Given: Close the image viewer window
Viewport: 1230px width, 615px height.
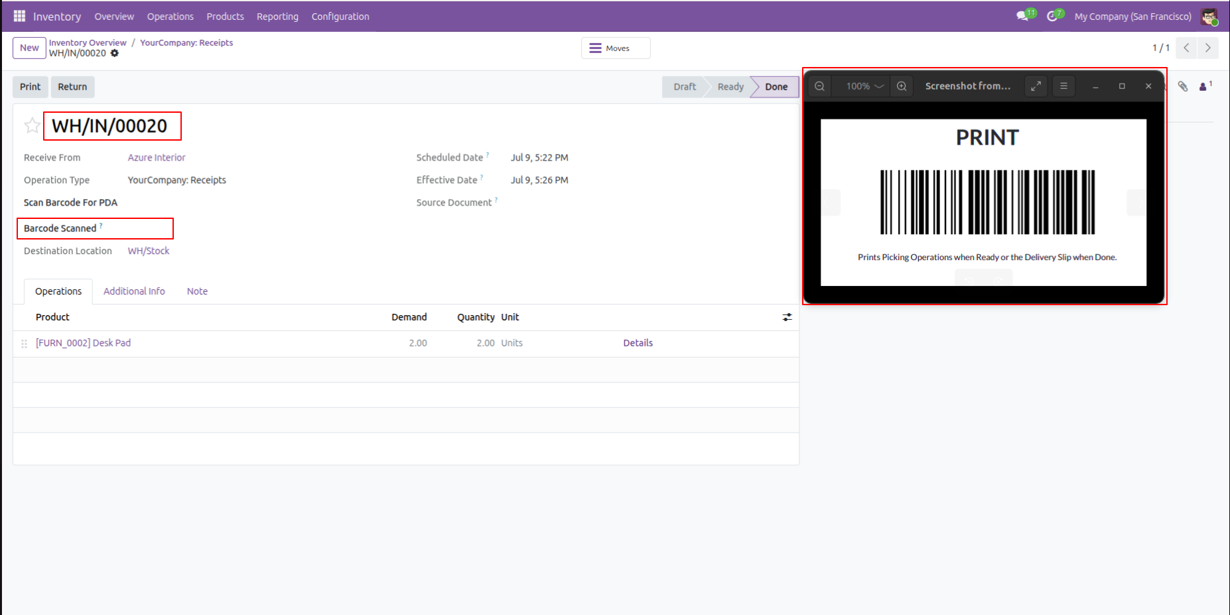Looking at the screenshot, I should coord(1148,86).
